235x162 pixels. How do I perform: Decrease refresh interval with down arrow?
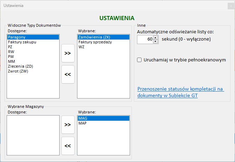coord(156,41)
